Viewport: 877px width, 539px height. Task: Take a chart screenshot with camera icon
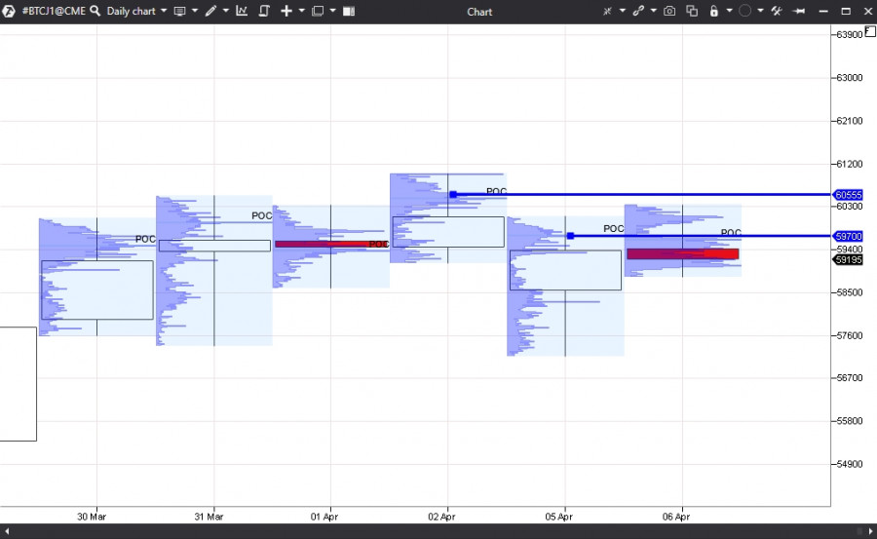click(668, 11)
